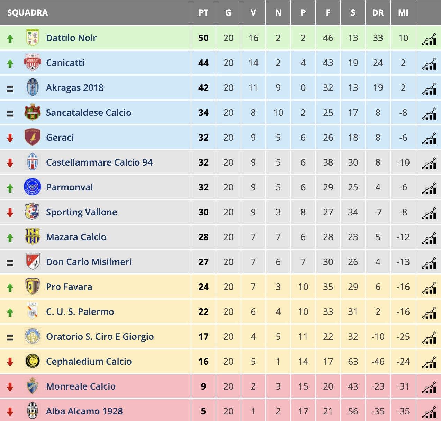Open the Oratorio S. Ciro E Giorgio link

100,337
